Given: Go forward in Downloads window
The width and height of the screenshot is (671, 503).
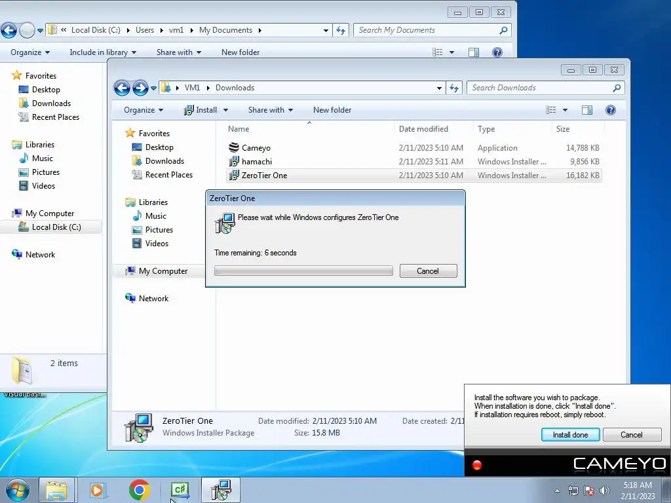Looking at the screenshot, I should [140, 88].
